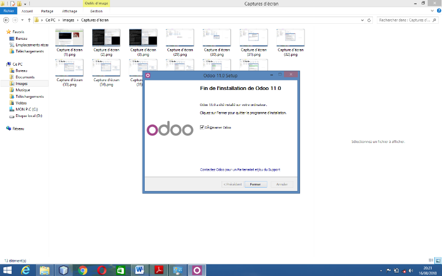Select Favoris in the navigation pane

18,32
